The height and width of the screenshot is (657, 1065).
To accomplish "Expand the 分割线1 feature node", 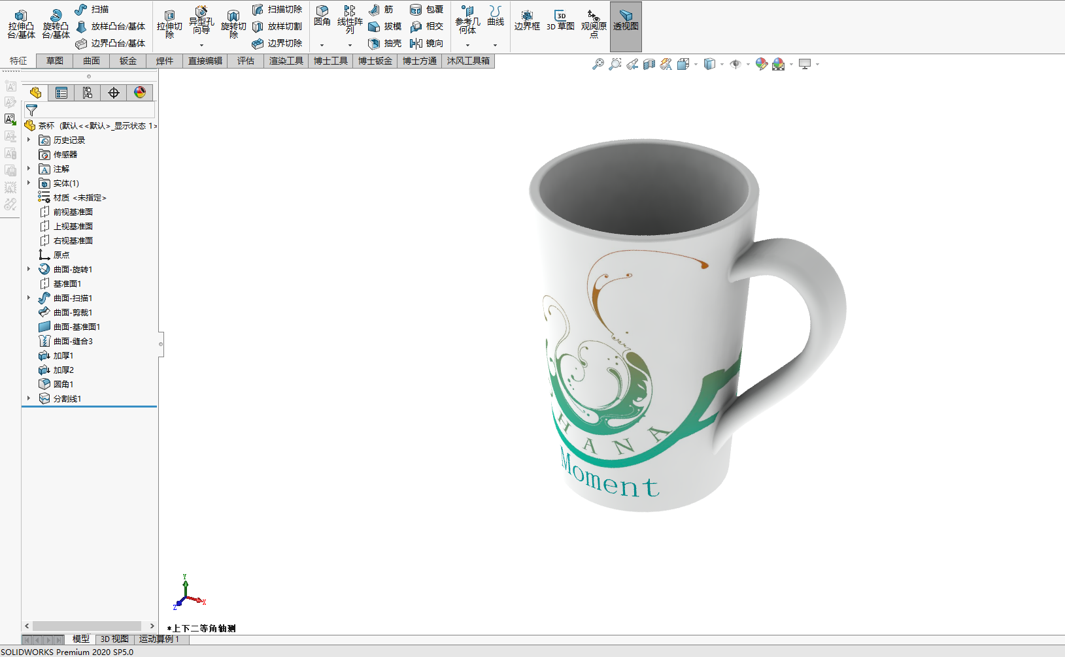I will [29, 398].
